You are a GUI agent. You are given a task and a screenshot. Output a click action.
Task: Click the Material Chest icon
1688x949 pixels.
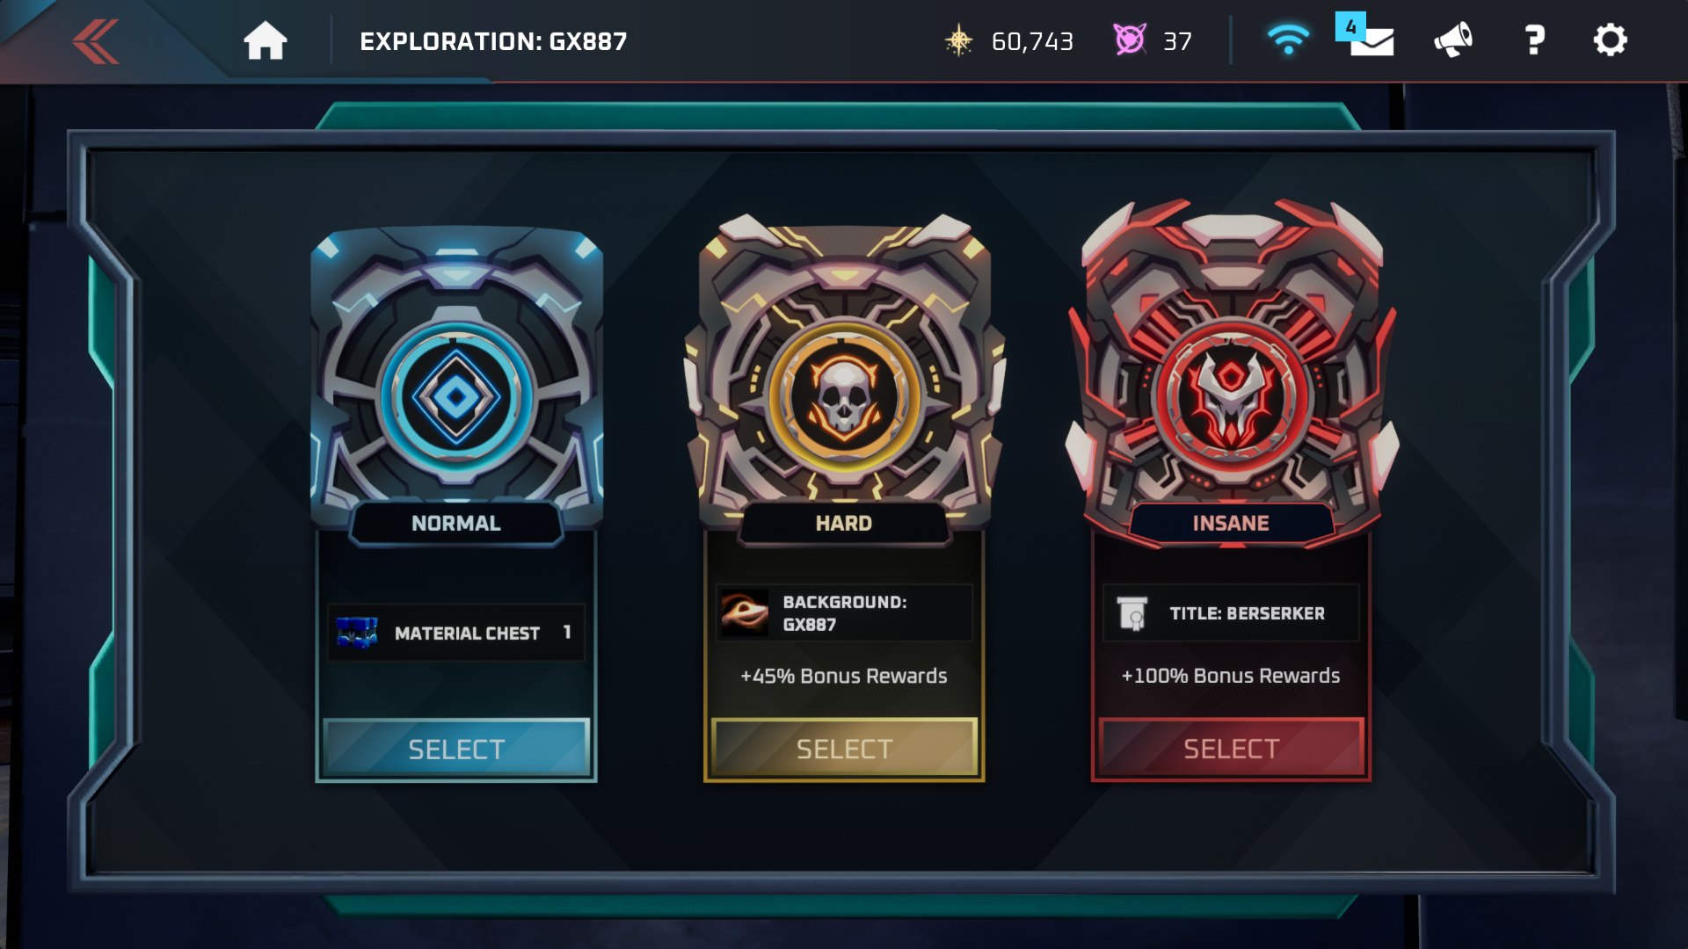click(357, 633)
